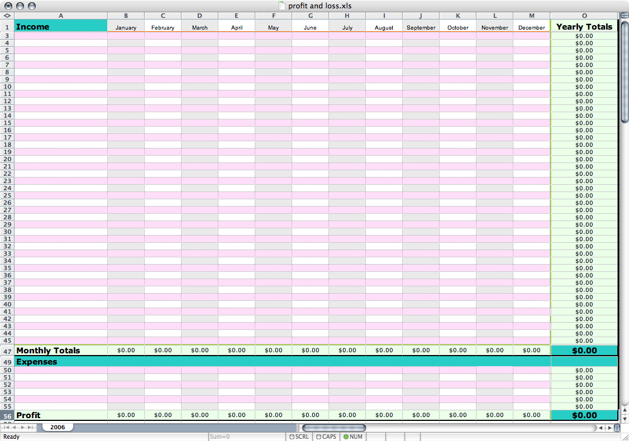Click the vertical split box above the scrollbar

click(x=624, y=15)
